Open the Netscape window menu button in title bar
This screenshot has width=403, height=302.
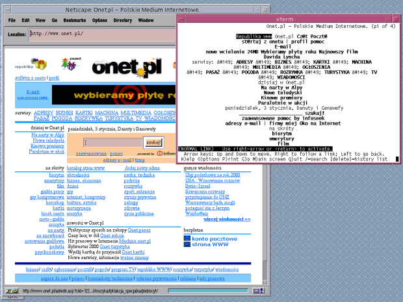tap(7, 10)
